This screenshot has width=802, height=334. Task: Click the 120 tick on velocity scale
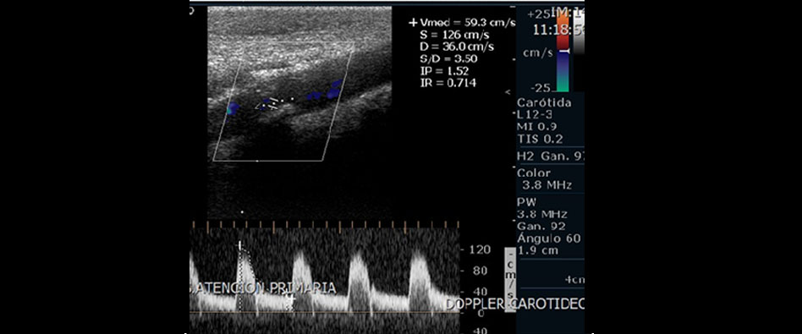coord(483,249)
